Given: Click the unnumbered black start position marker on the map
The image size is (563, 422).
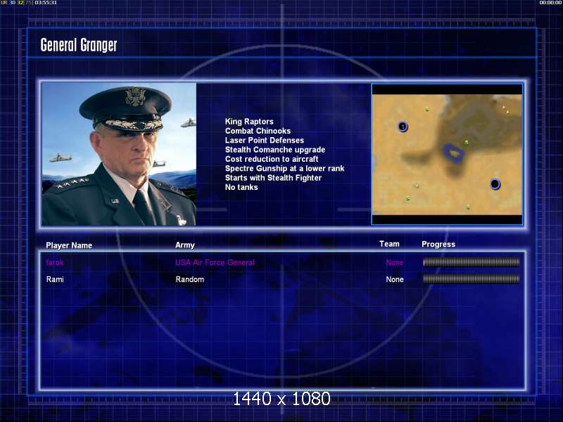Looking at the screenshot, I should 495,184.
